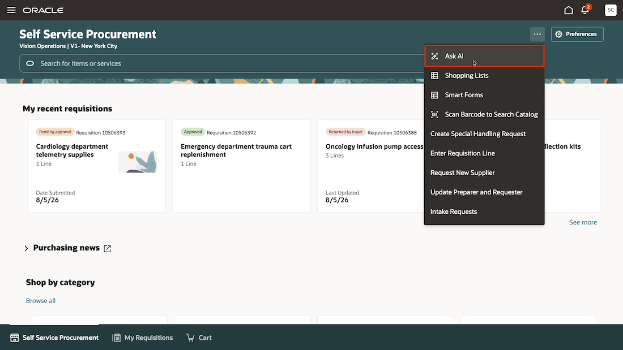Viewport: 623px width, 350px height.
Task: Click the three-dot more actions button
Action: click(537, 34)
